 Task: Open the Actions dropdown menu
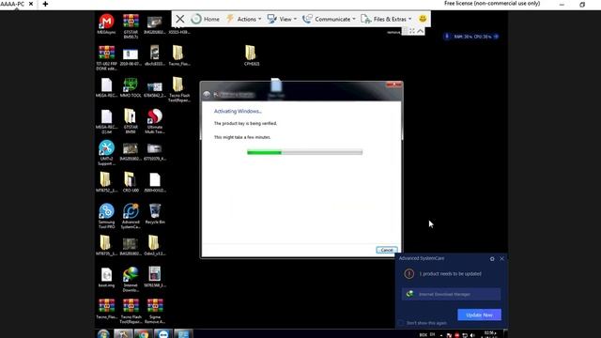tap(244, 19)
